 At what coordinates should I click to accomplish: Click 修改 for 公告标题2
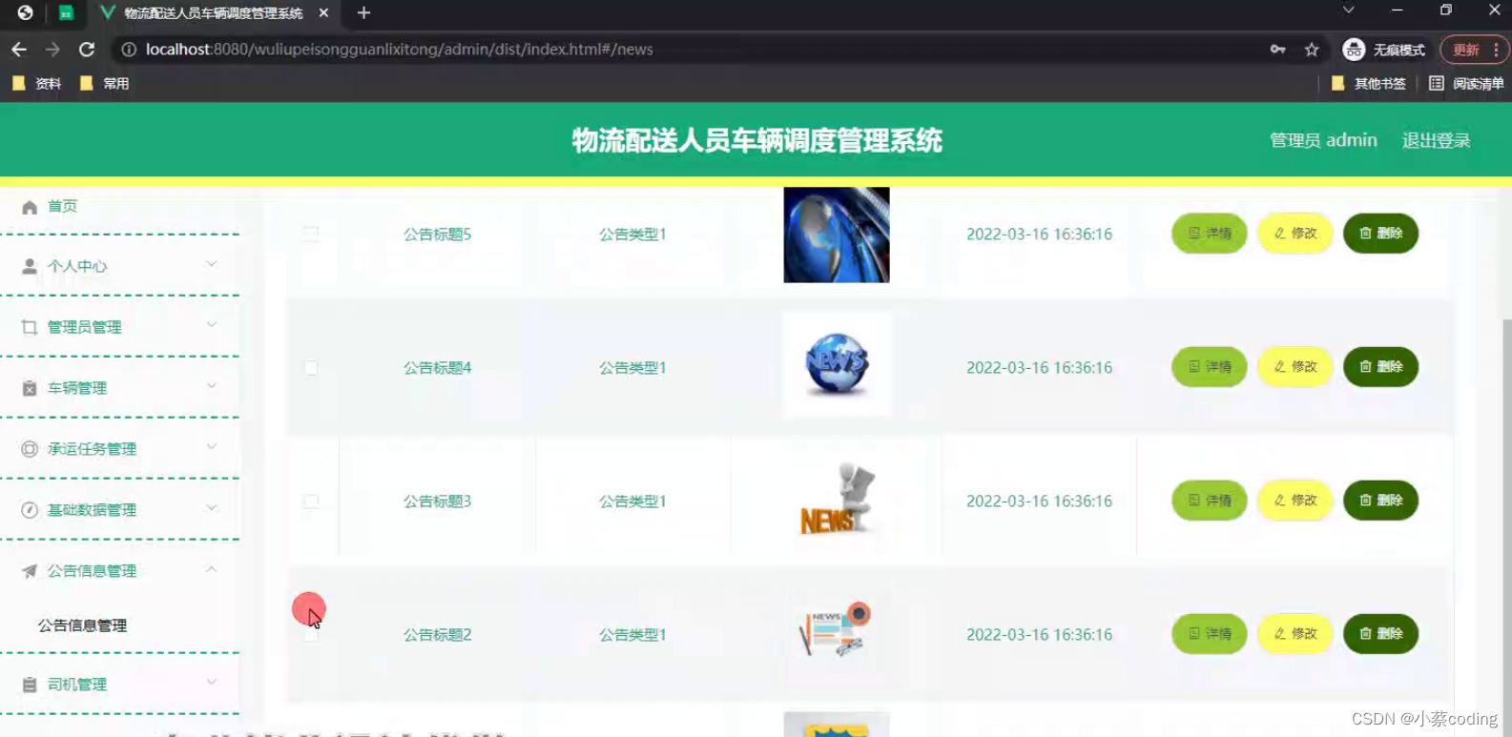[1295, 634]
